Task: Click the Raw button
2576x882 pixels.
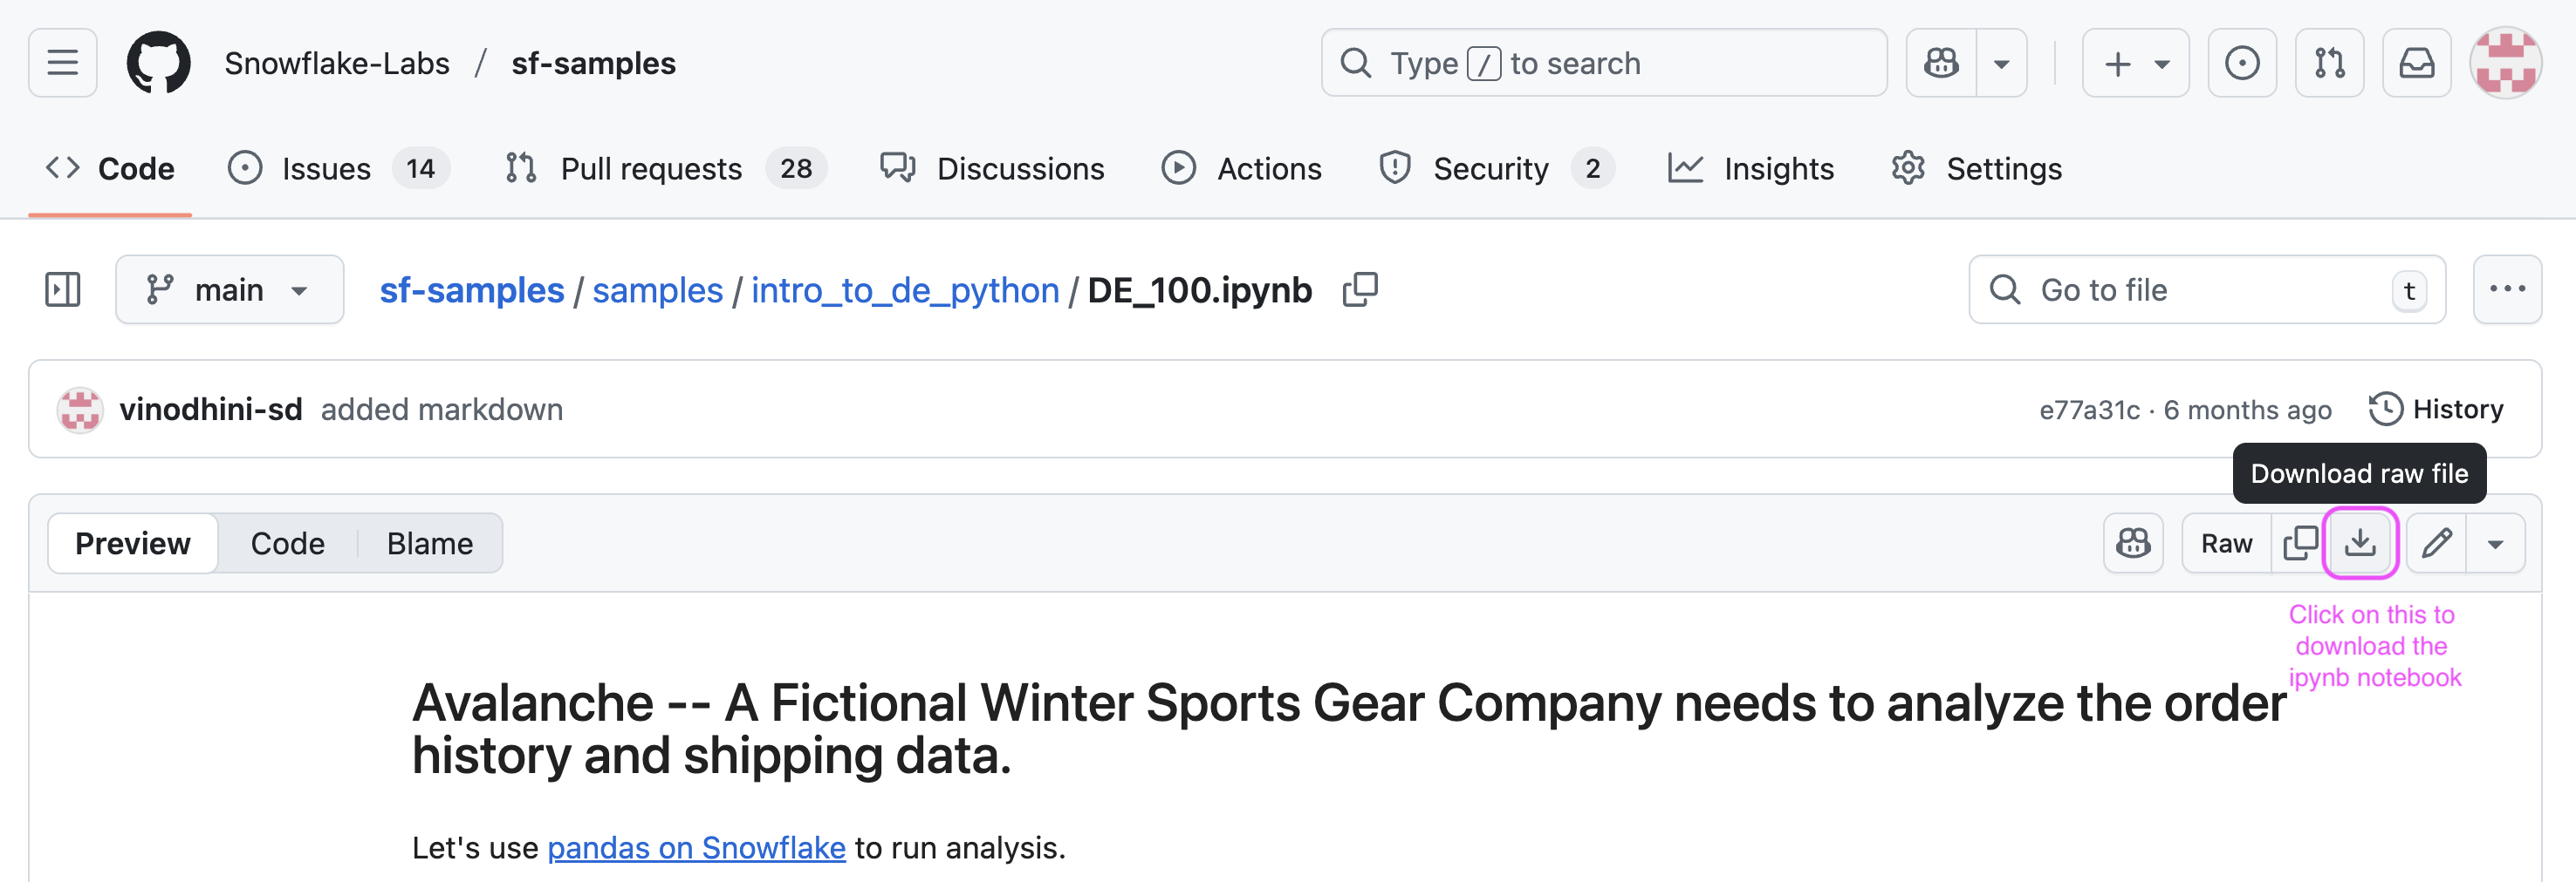Action: tap(2226, 543)
